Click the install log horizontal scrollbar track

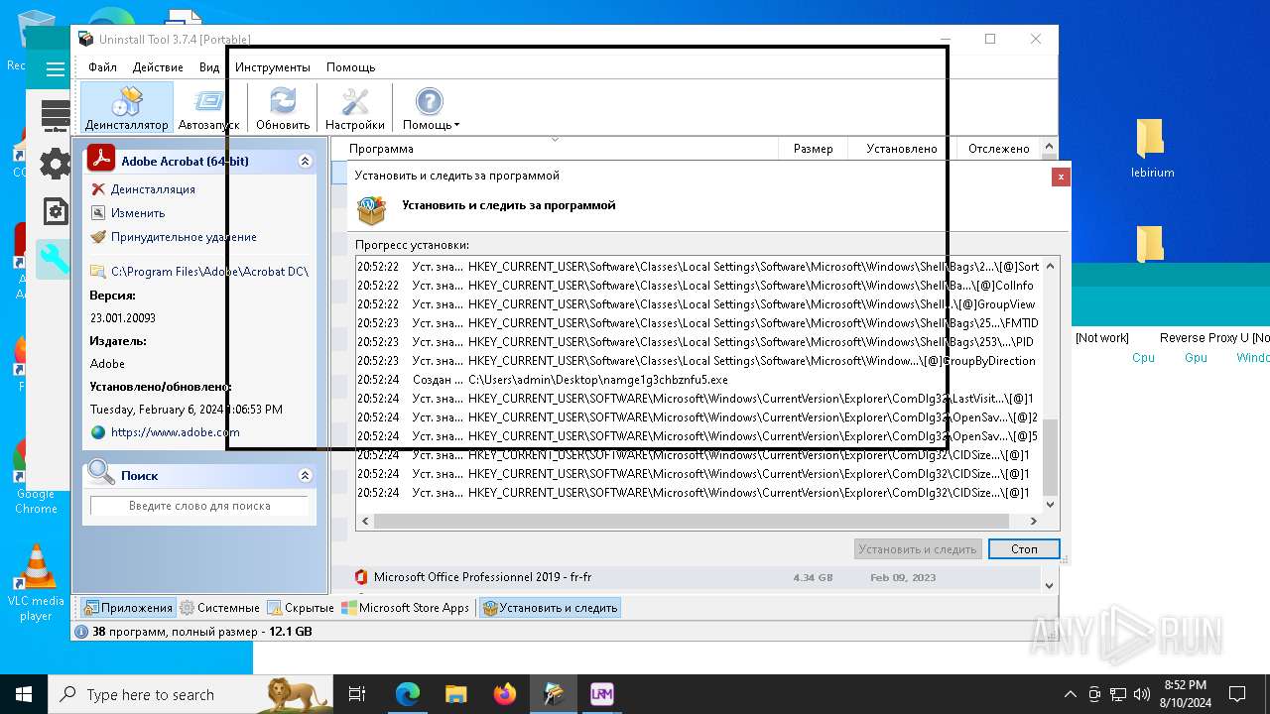click(692, 521)
